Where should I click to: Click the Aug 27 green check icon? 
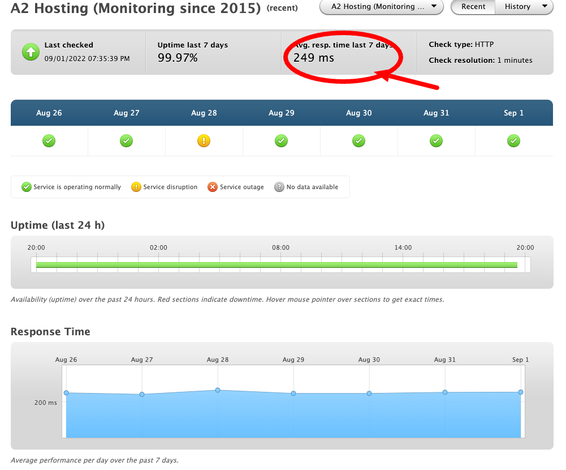(126, 140)
